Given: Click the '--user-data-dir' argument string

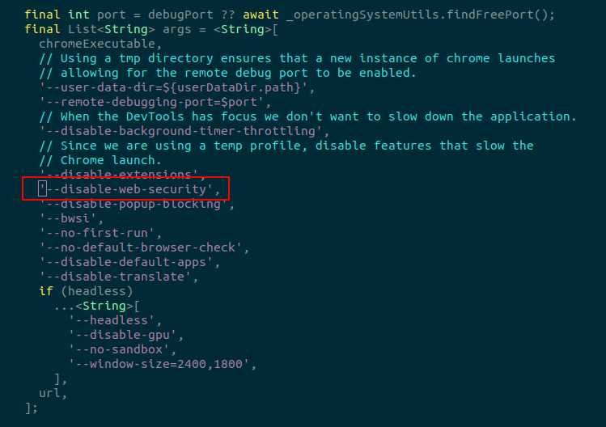Looking at the screenshot, I should tap(174, 87).
